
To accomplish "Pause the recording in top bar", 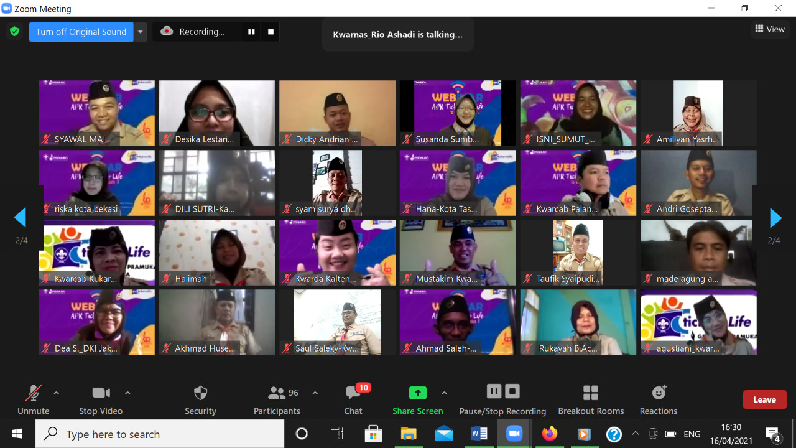I will coord(251,32).
